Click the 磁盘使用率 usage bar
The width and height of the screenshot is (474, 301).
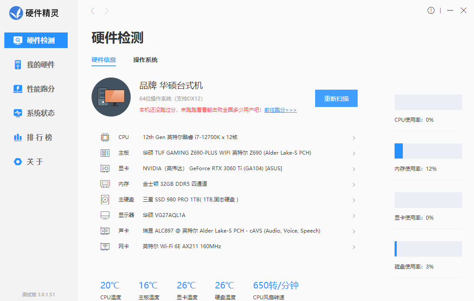pos(428,249)
